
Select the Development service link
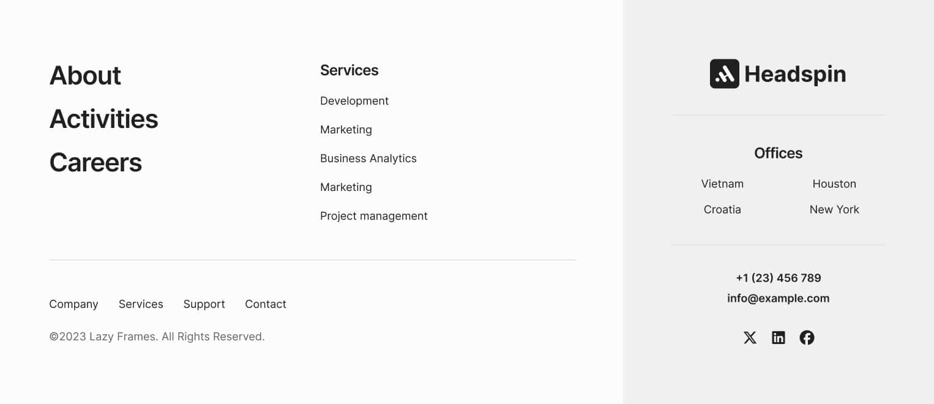pyautogui.click(x=354, y=101)
